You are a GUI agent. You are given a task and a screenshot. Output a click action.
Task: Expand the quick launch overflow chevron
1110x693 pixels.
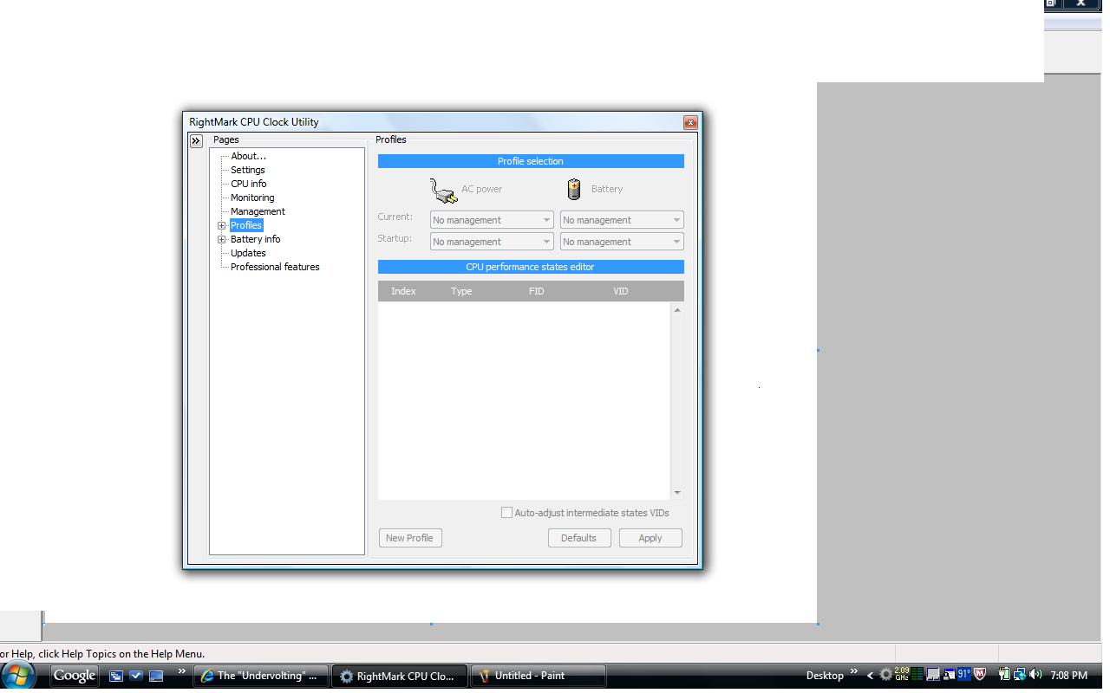point(181,671)
